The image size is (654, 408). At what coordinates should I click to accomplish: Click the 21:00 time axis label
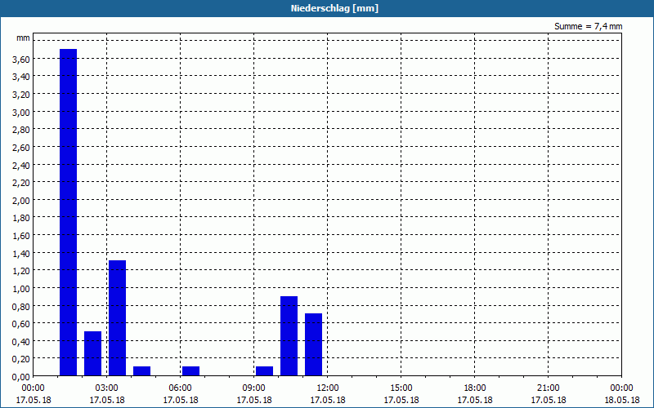548,388
